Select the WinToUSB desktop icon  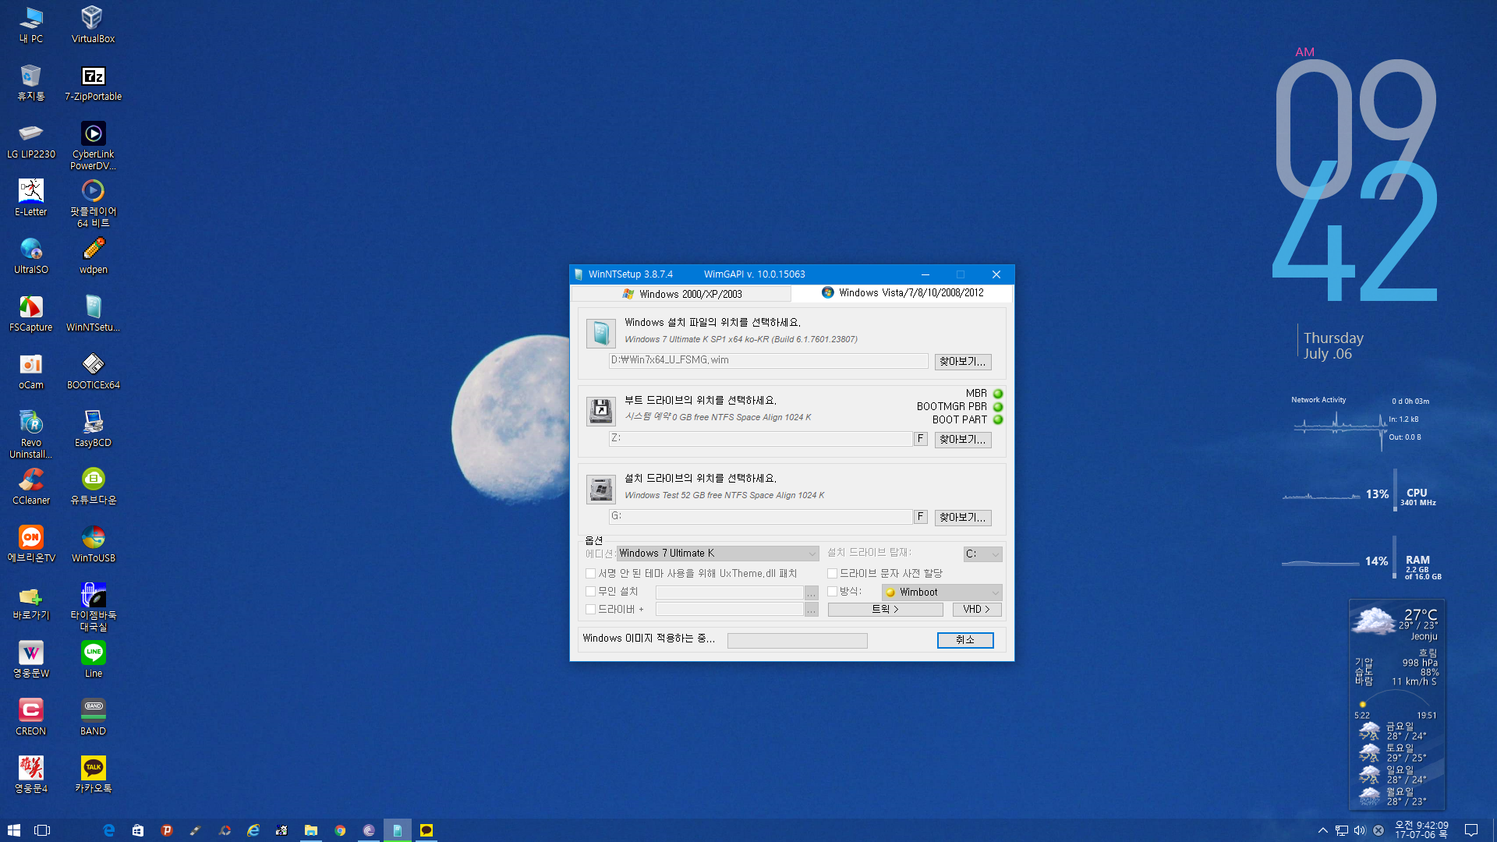(x=93, y=544)
